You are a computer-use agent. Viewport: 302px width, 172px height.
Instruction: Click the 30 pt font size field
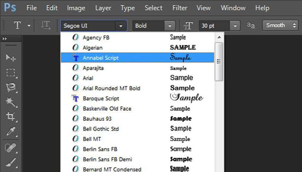click(214, 26)
